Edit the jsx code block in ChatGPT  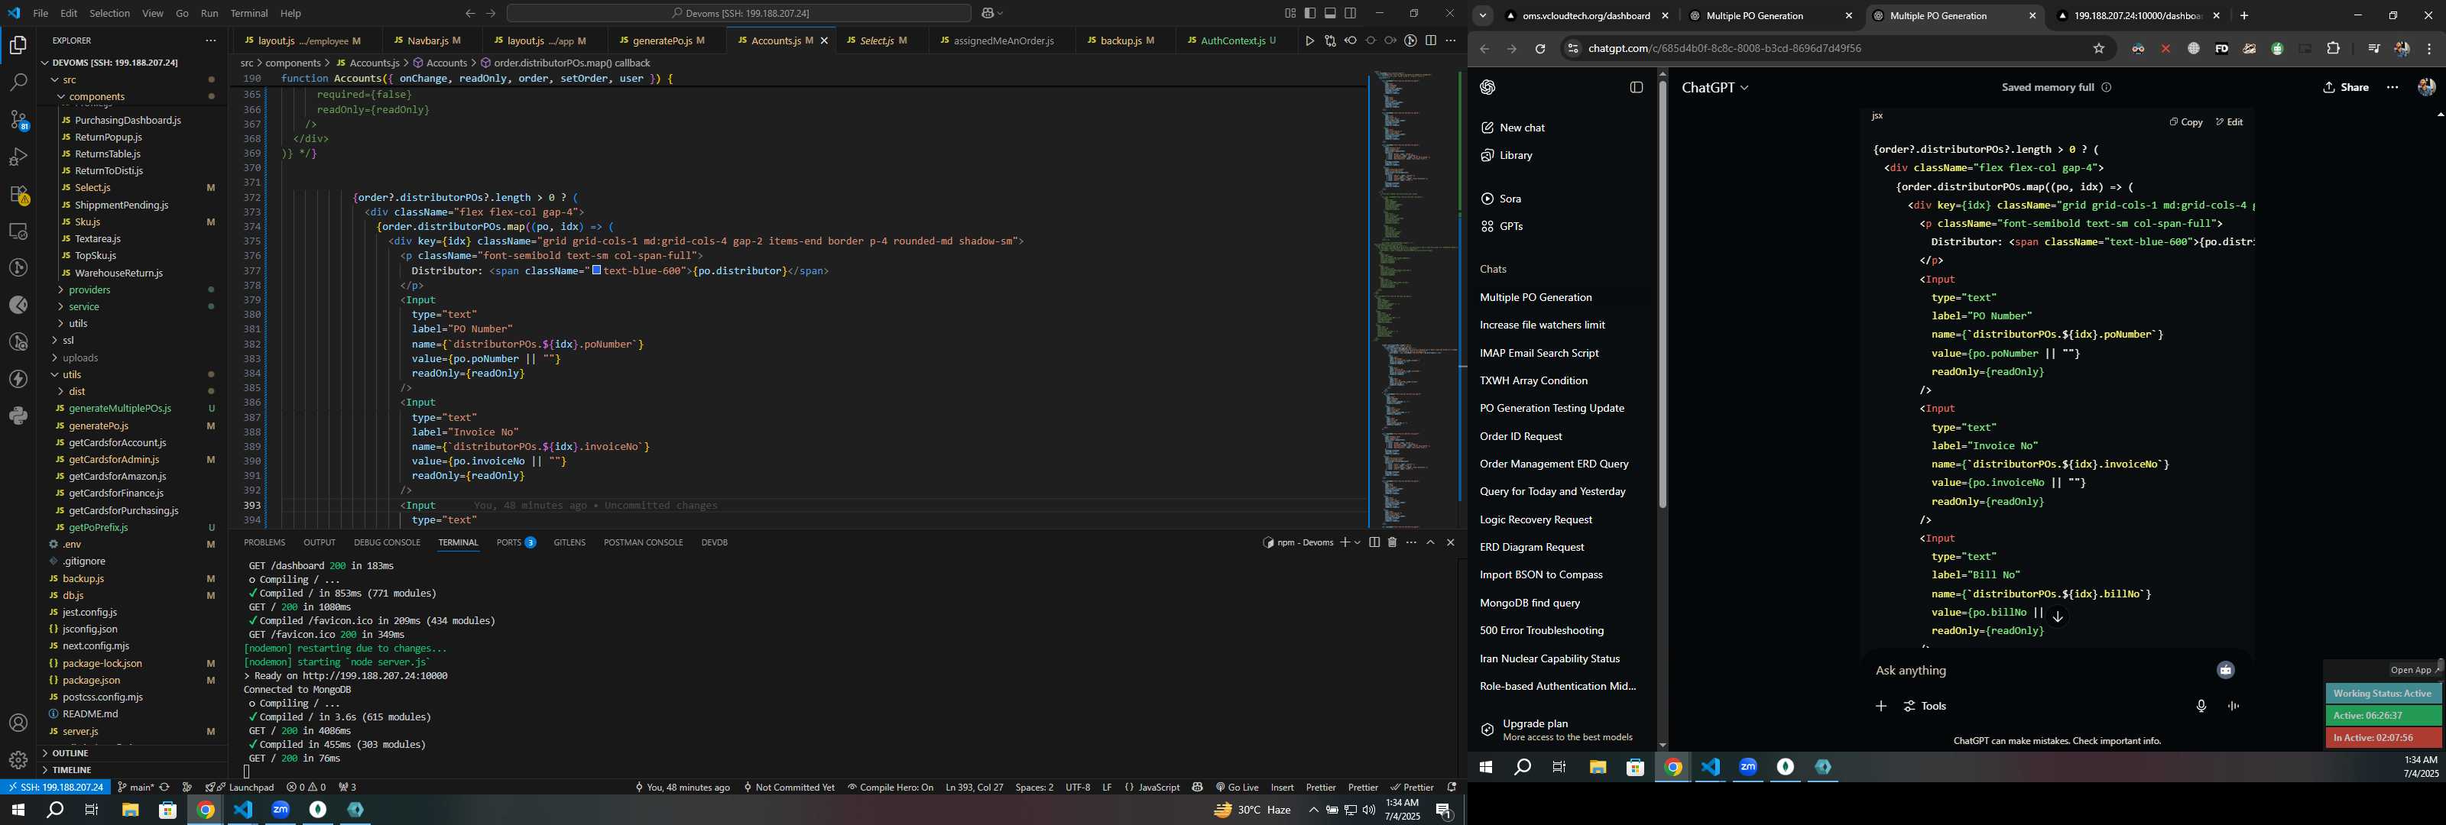coord(2230,121)
